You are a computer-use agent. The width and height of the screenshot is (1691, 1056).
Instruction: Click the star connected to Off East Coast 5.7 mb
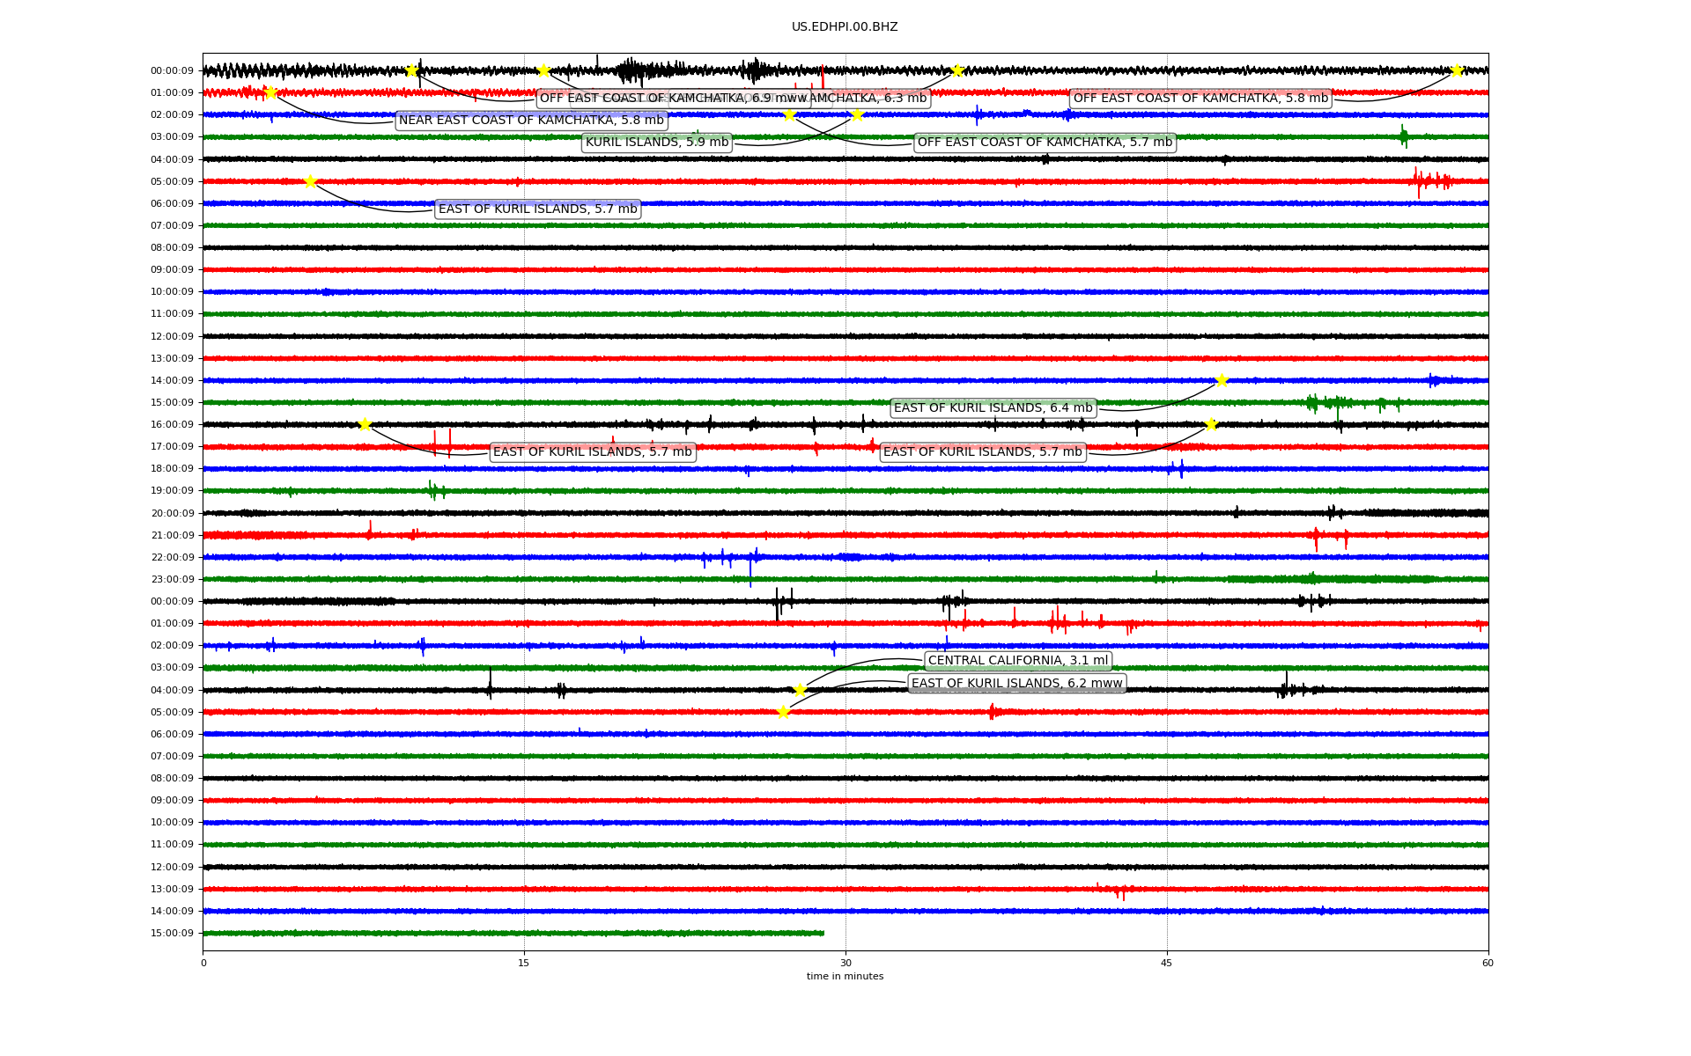789,114
